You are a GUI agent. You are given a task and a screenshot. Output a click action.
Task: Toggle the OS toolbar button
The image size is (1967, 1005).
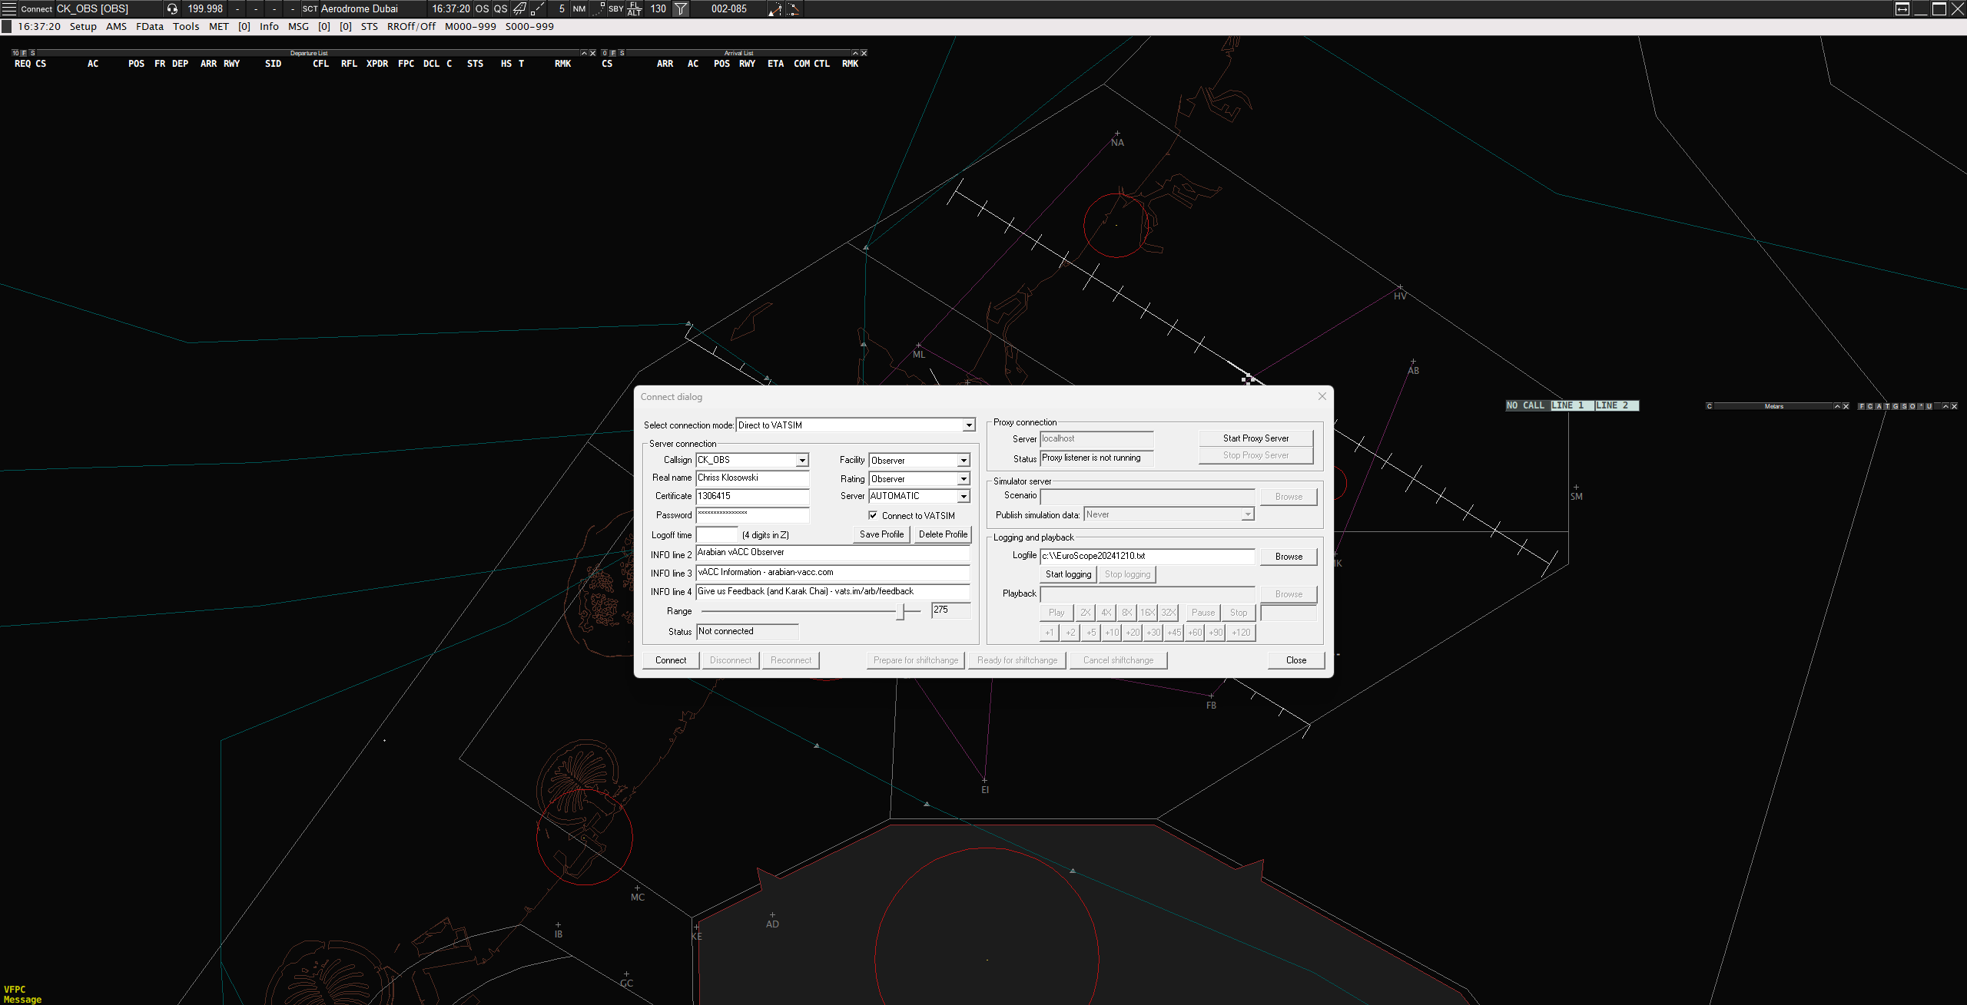(x=482, y=8)
